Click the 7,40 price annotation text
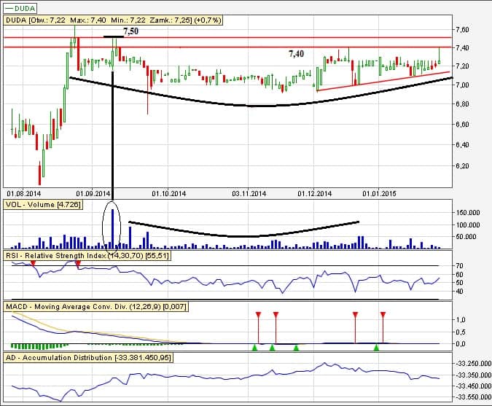This screenshot has width=492, height=406. click(x=296, y=54)
